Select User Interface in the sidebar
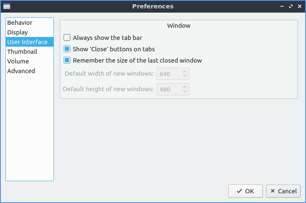The height and width of the screenshot is (203, 306). [27, 42]
